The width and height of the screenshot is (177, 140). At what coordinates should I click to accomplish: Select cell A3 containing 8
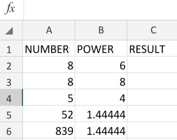(x=49, y=81)
